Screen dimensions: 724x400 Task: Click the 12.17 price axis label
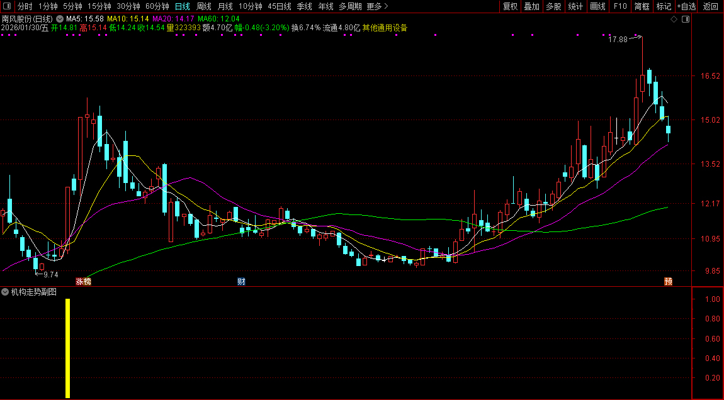710,204
